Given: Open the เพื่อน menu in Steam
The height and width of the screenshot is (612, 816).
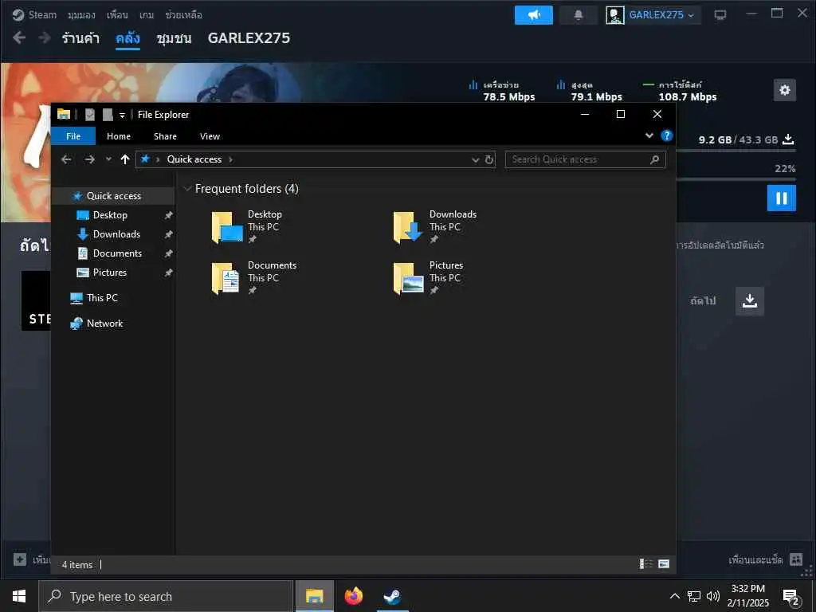Looking at the screenshot, I should [117, 14].
